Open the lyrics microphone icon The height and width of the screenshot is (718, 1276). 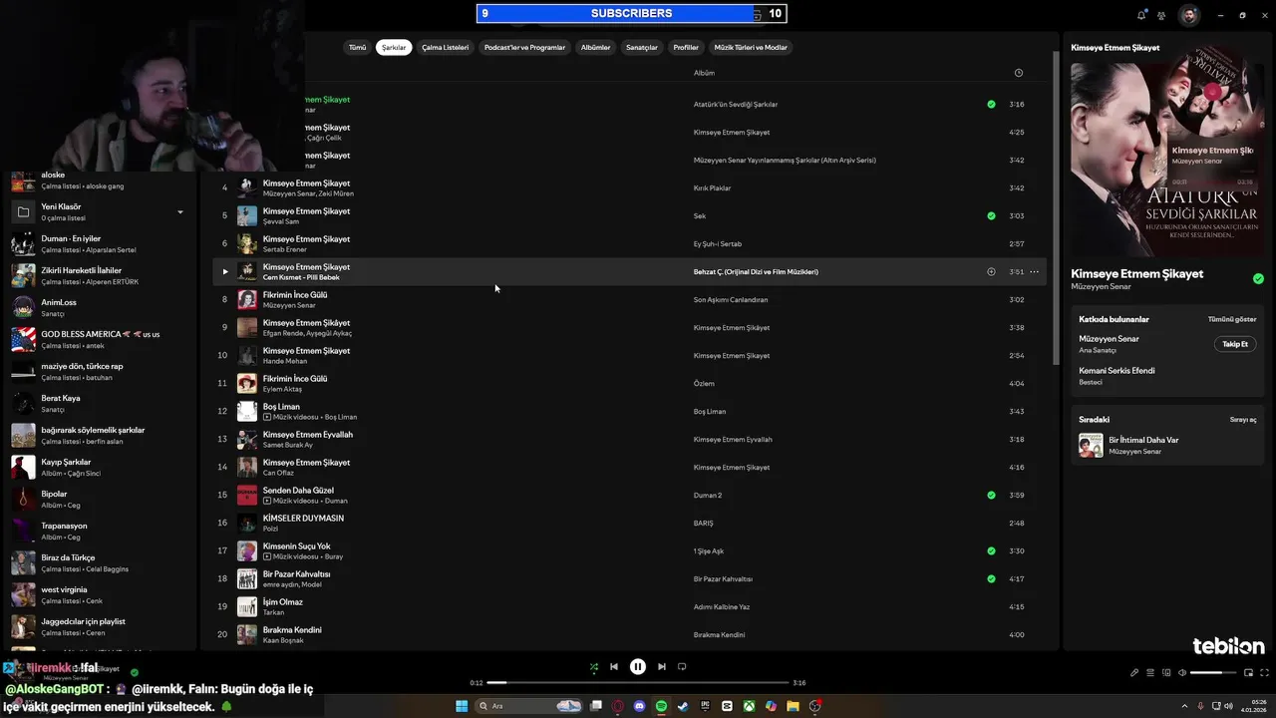[1134, 672]
